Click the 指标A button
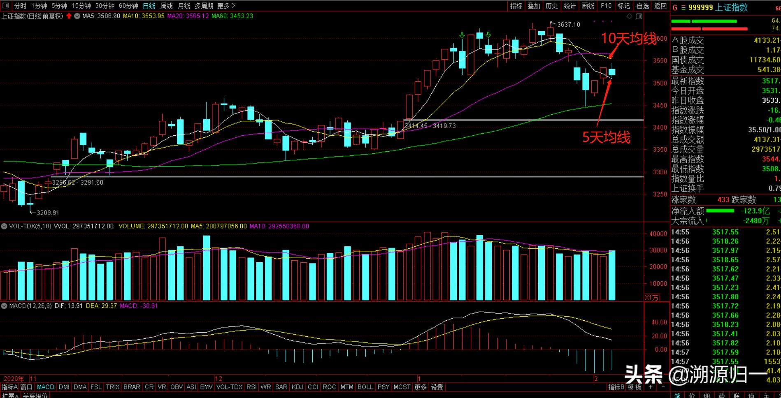 [x=9, y=387]
